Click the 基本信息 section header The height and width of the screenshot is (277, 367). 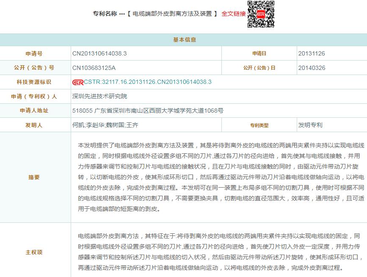coord(184,40)
